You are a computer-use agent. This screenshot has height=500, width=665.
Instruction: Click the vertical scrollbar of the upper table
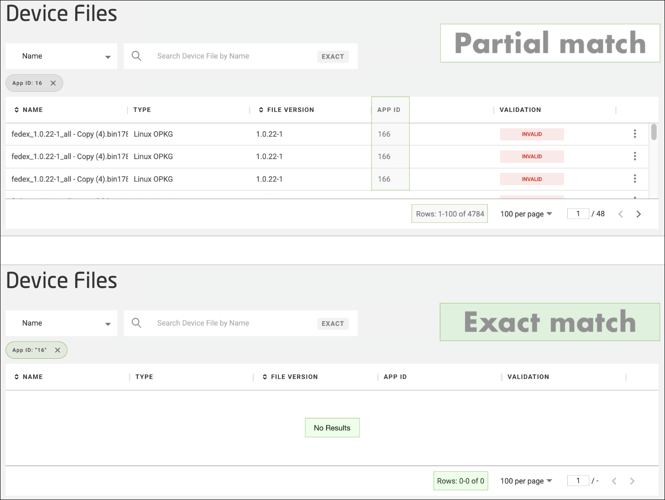654,132
